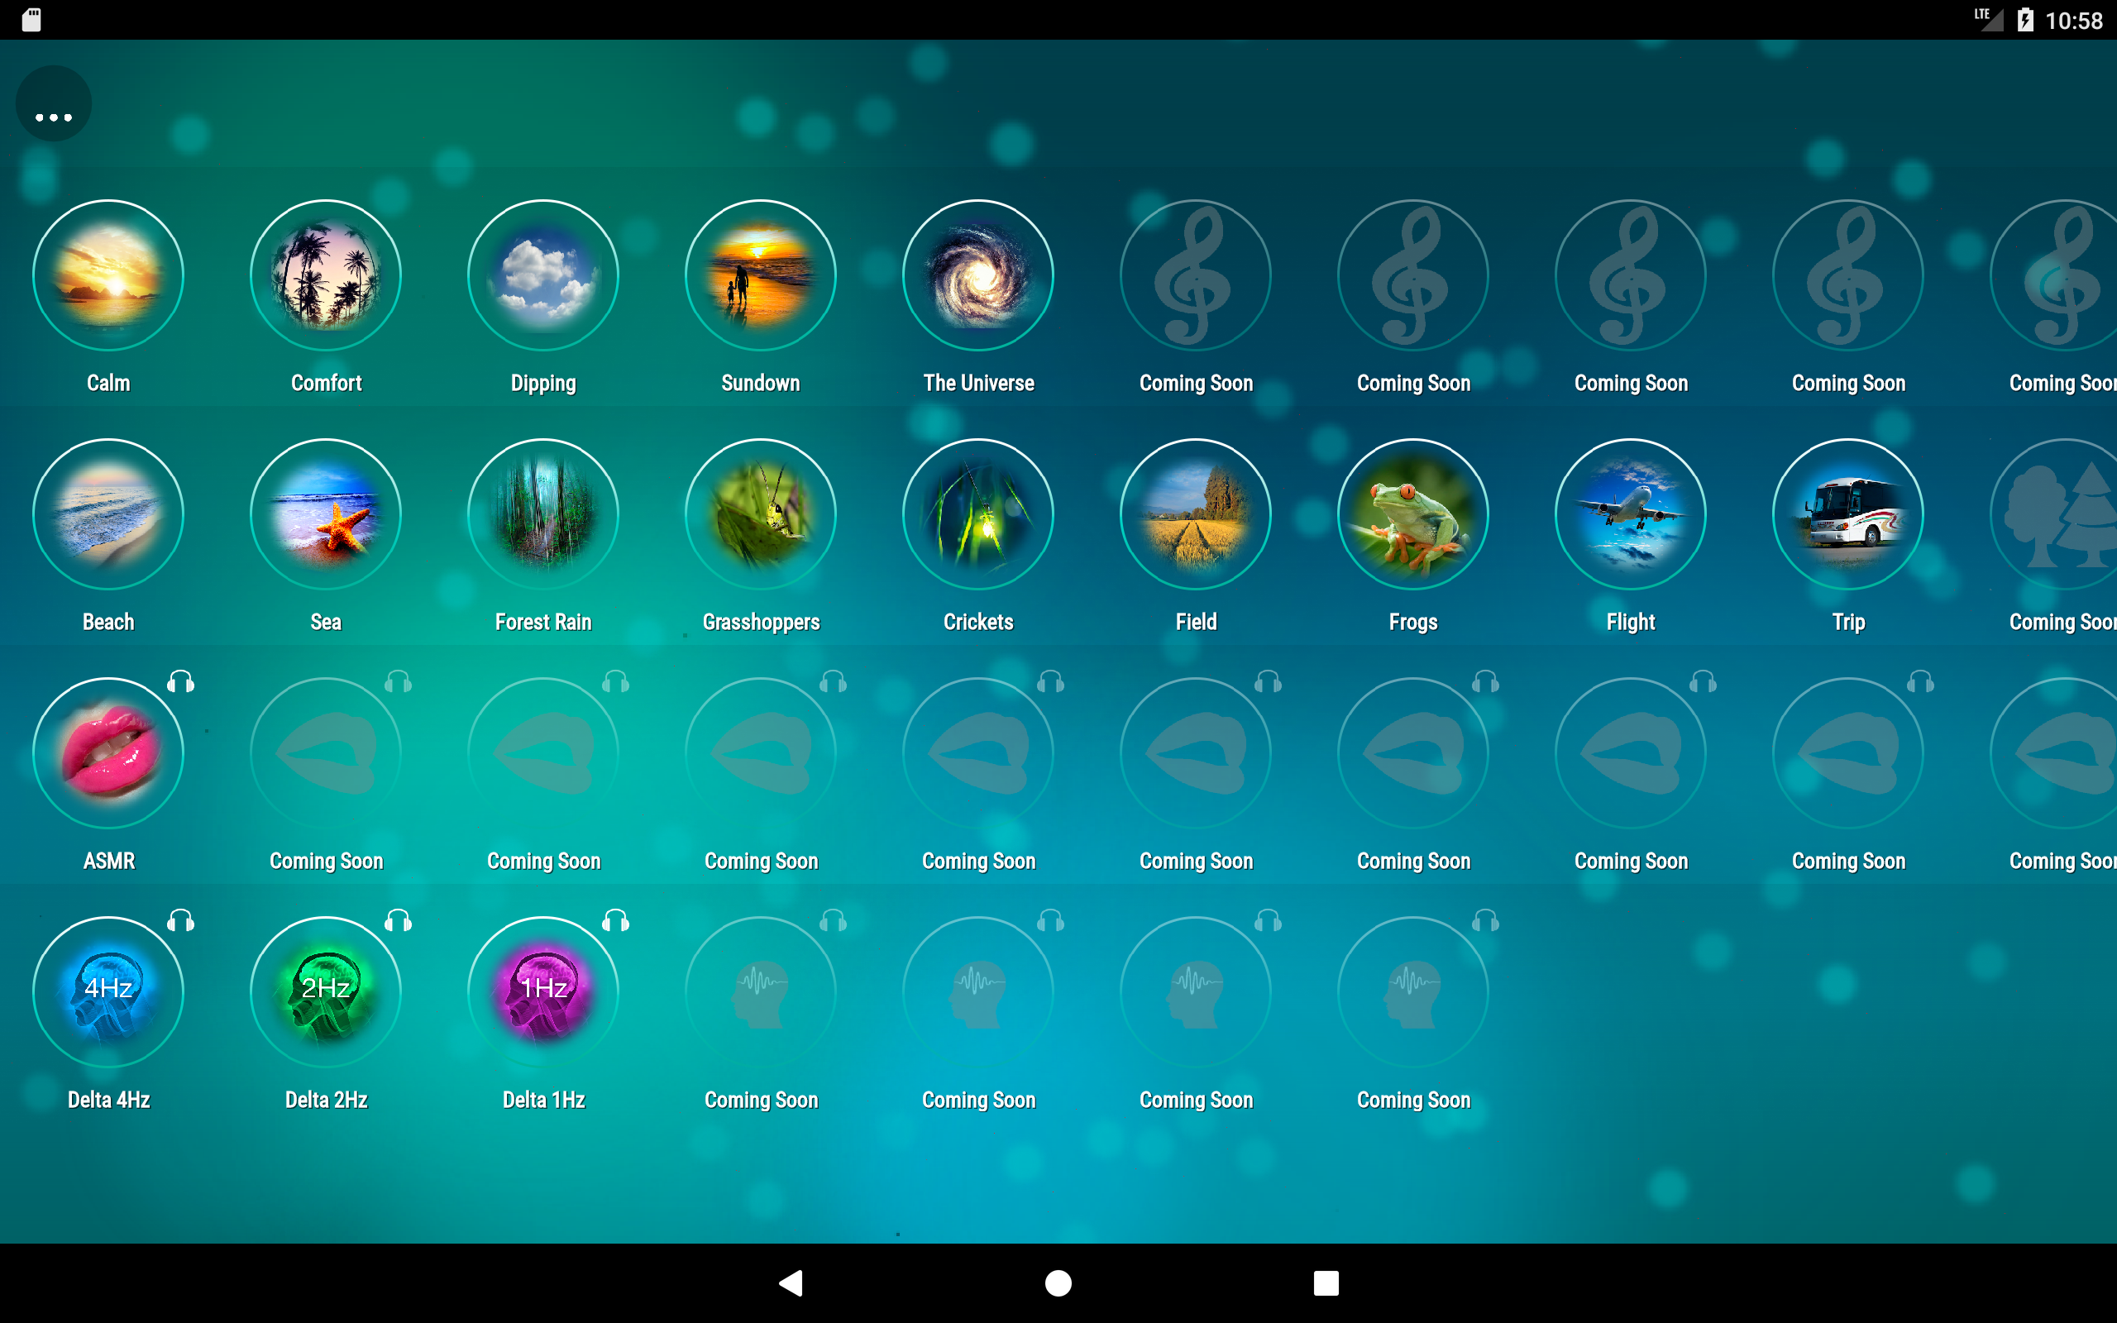Screen dimensions: 2117x1323
Task: Select the Grasshoppers nature sound
Action: tap(760, 514)
